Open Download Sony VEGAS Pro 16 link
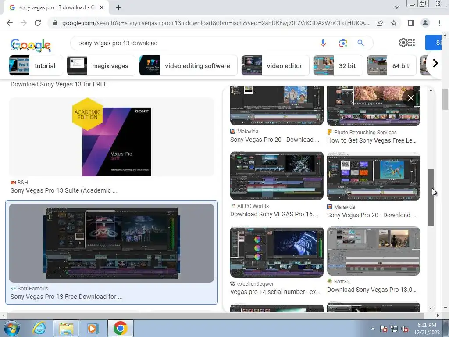This screenshot has width=449, height=337. [274, 214]
